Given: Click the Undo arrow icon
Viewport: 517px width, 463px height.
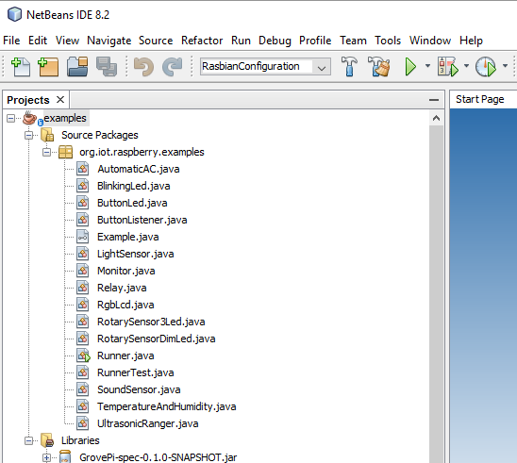Looking at the screenshot, I should (x=143, y=67).
